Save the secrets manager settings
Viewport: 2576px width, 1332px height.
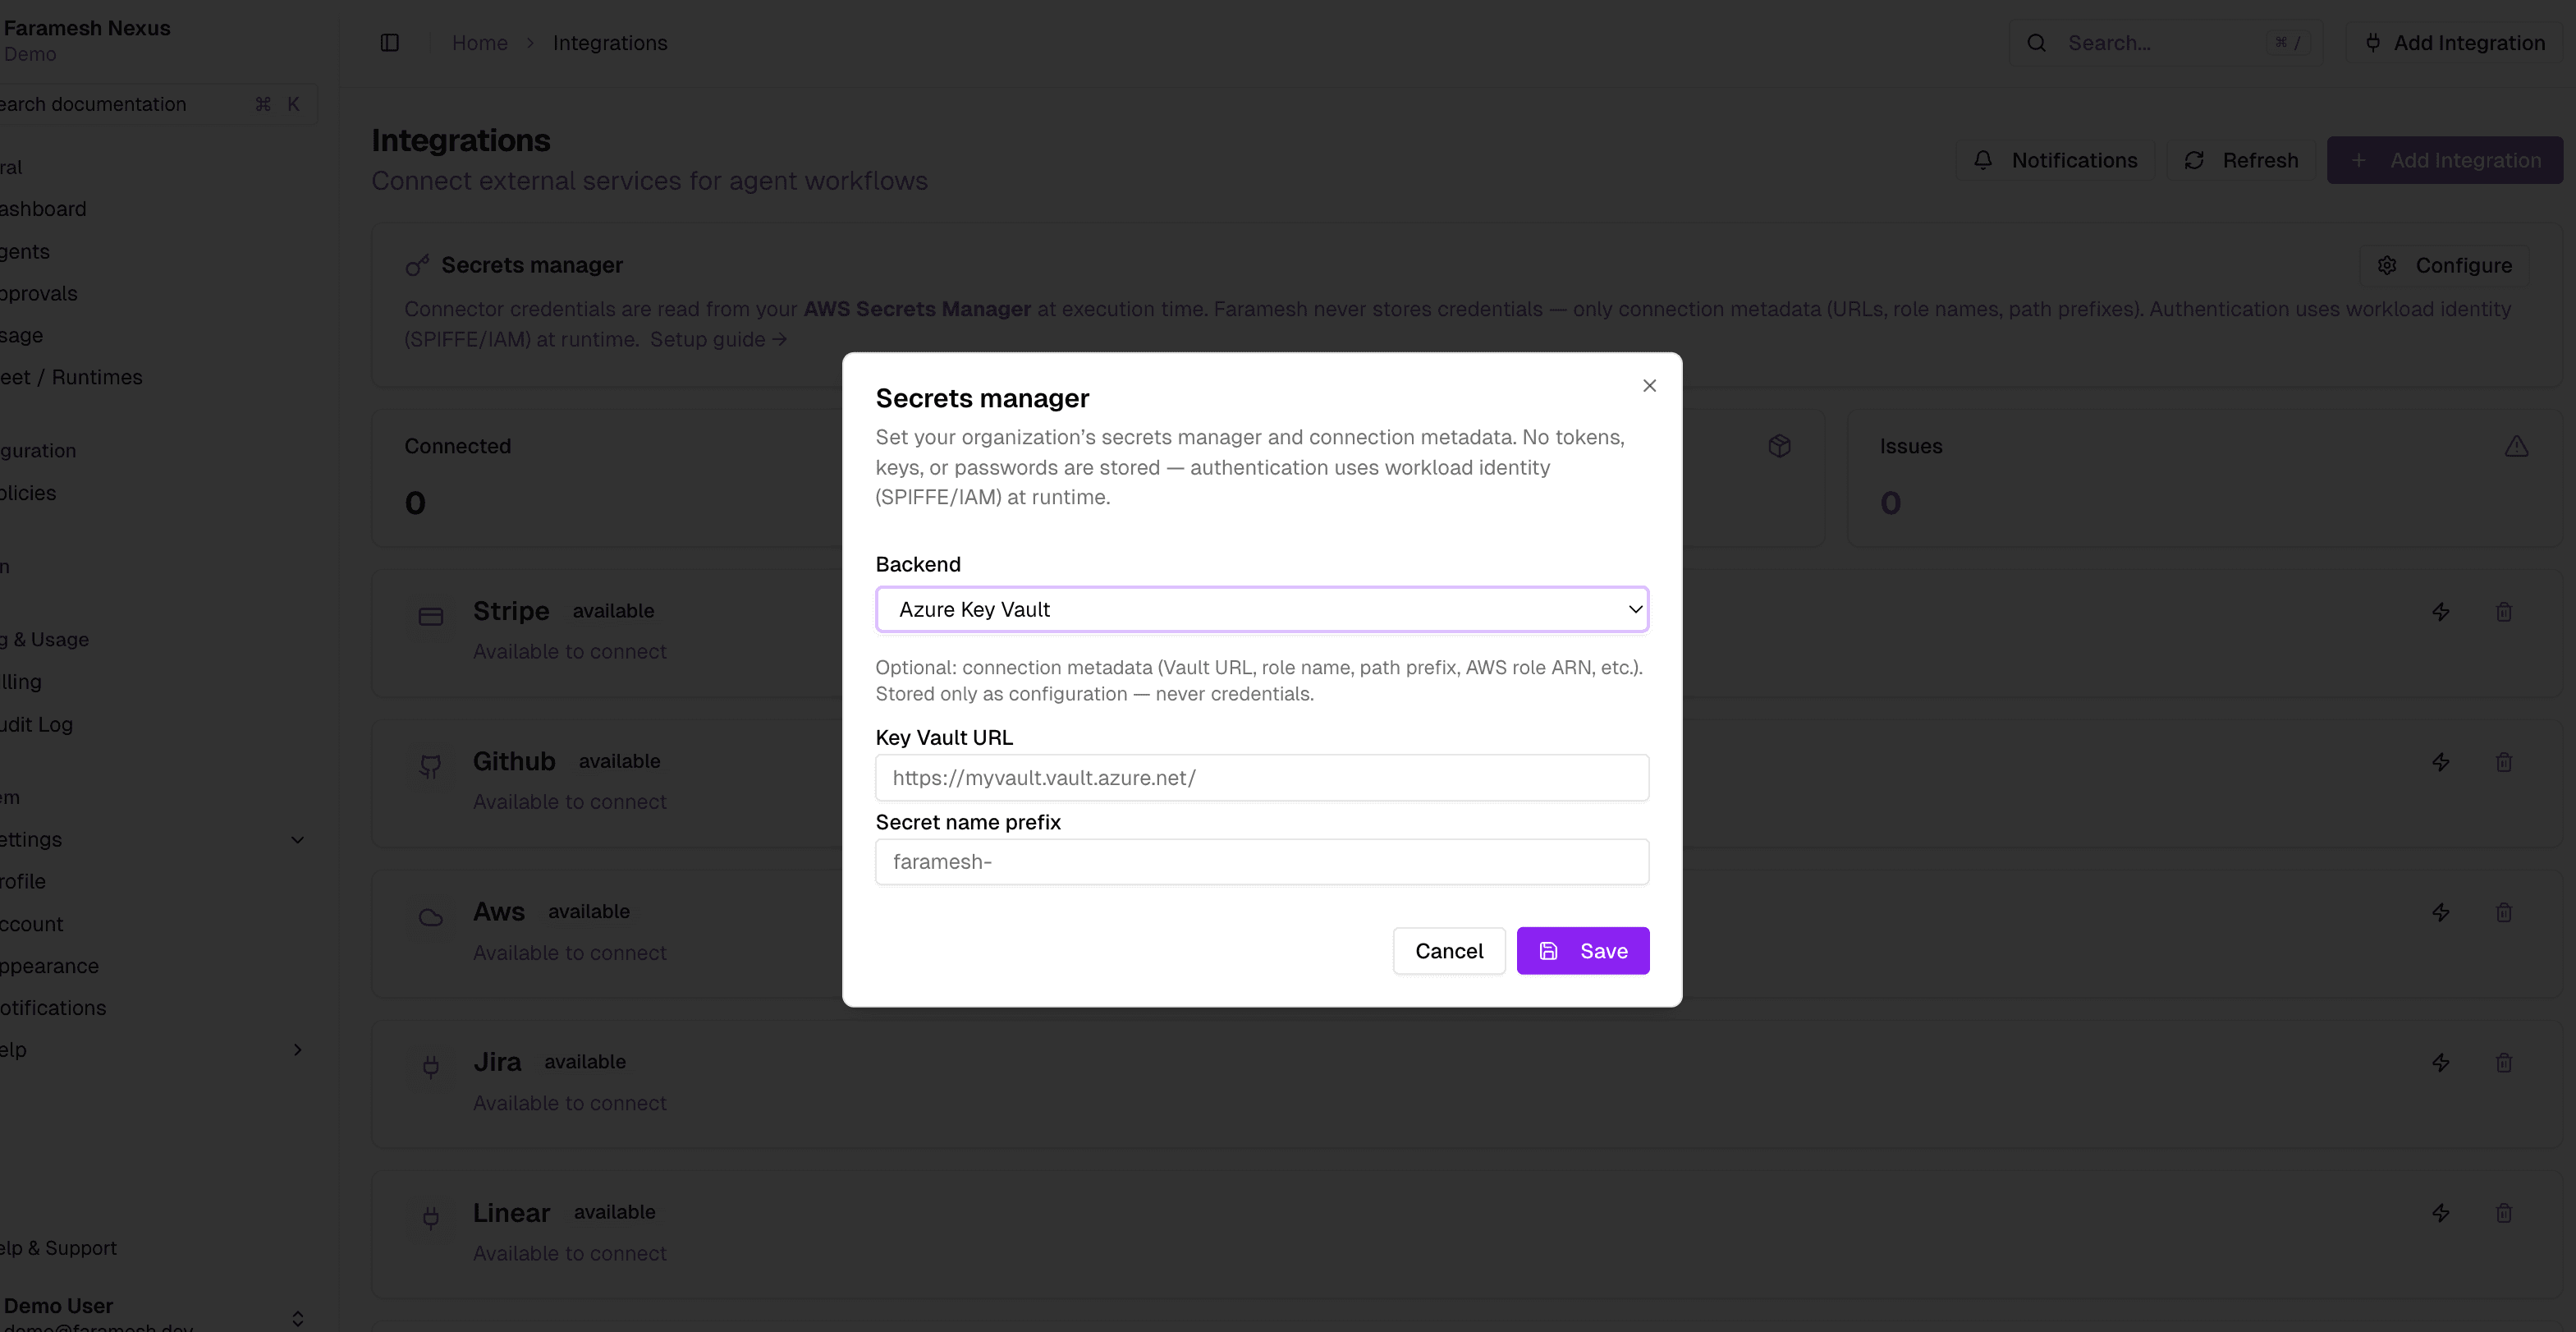[1582, 951]
